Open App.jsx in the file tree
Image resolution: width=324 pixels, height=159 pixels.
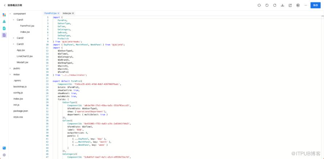(x=21, y=50)
